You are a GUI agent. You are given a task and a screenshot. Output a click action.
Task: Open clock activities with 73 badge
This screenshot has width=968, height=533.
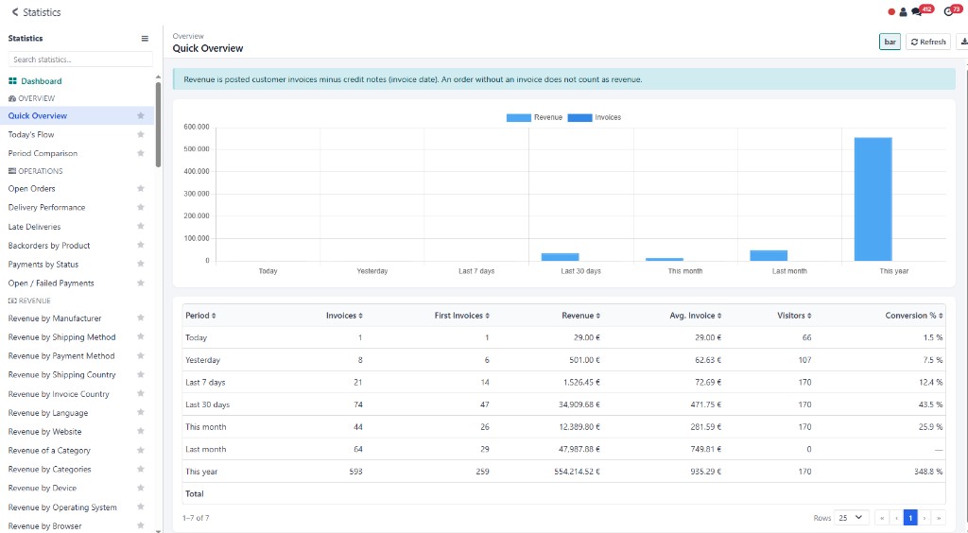click(953, 10)
